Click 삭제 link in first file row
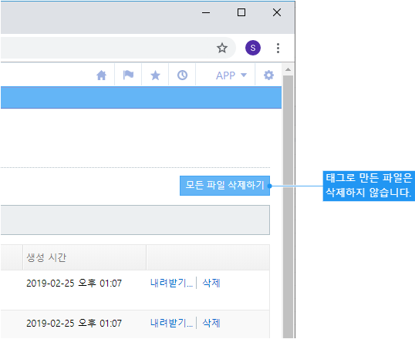415x339 pixels. point(211,284)
